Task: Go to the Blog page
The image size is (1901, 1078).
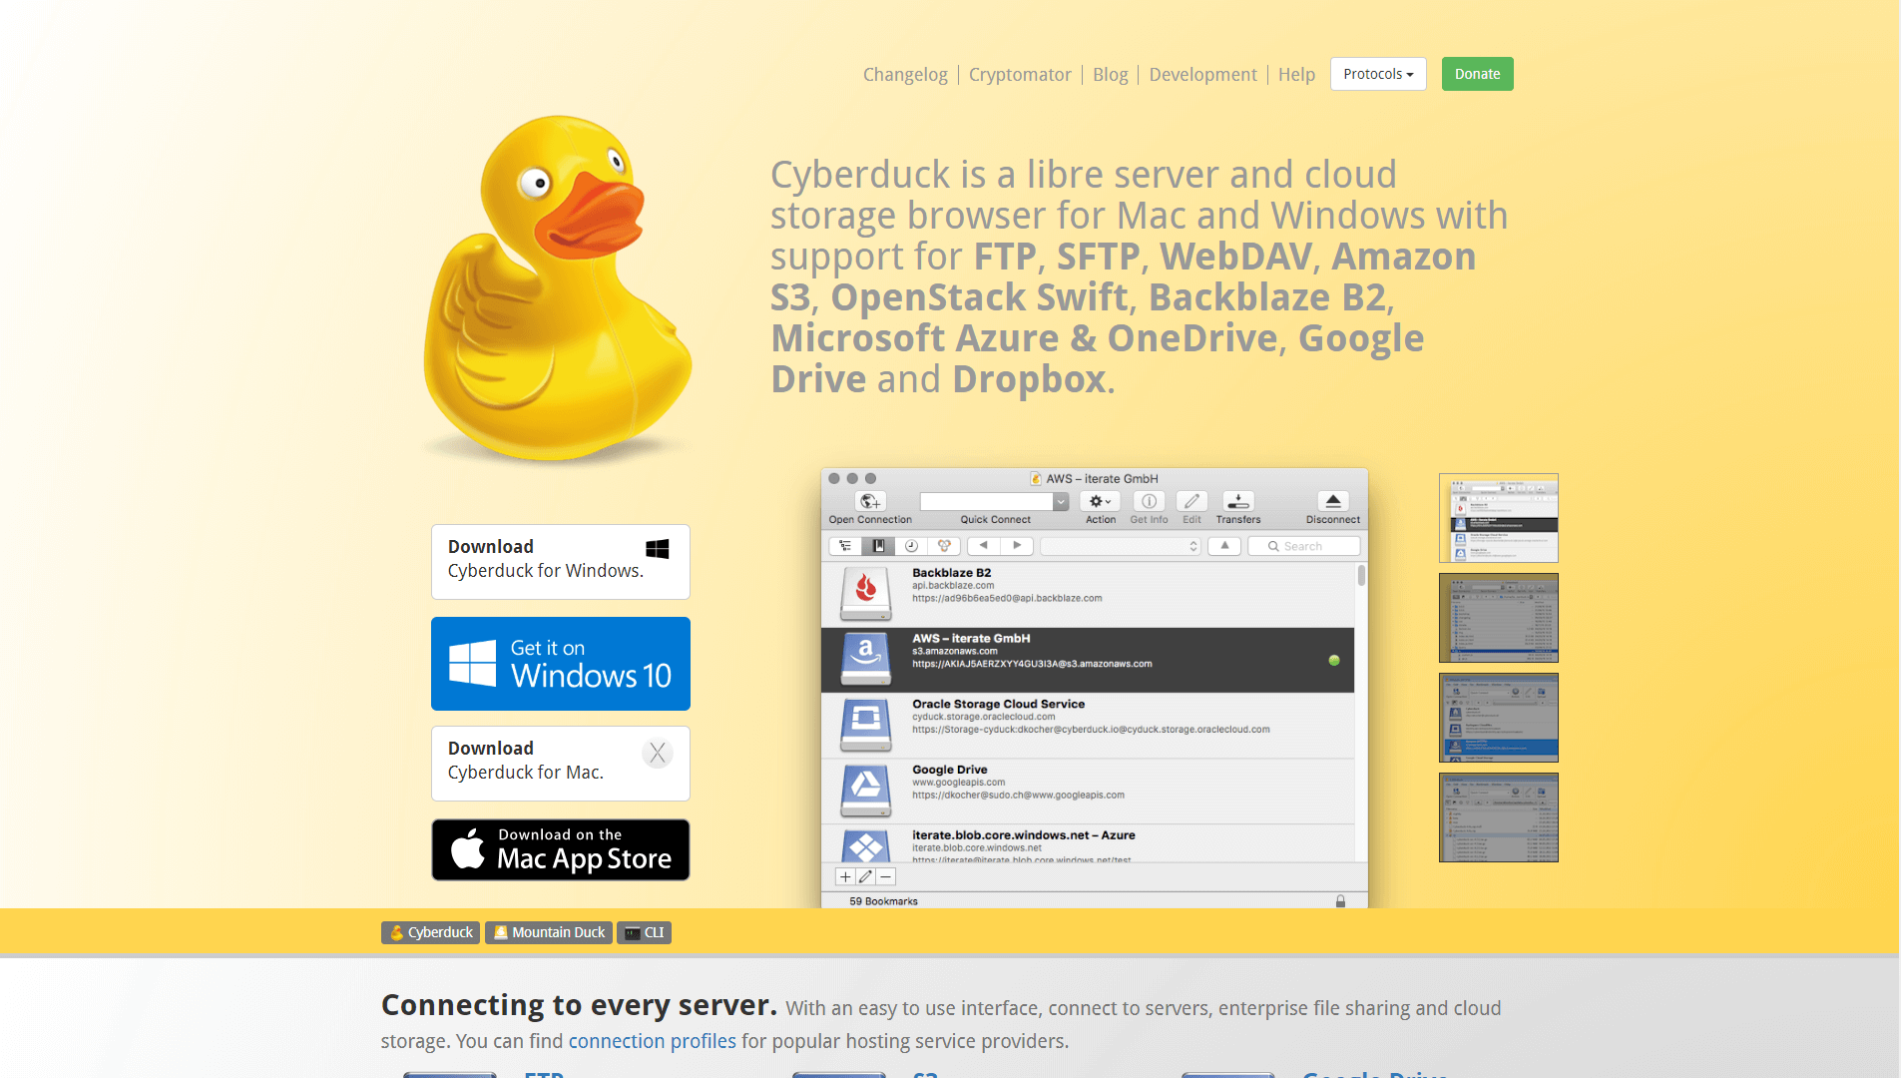Action: pos(1110,75)
